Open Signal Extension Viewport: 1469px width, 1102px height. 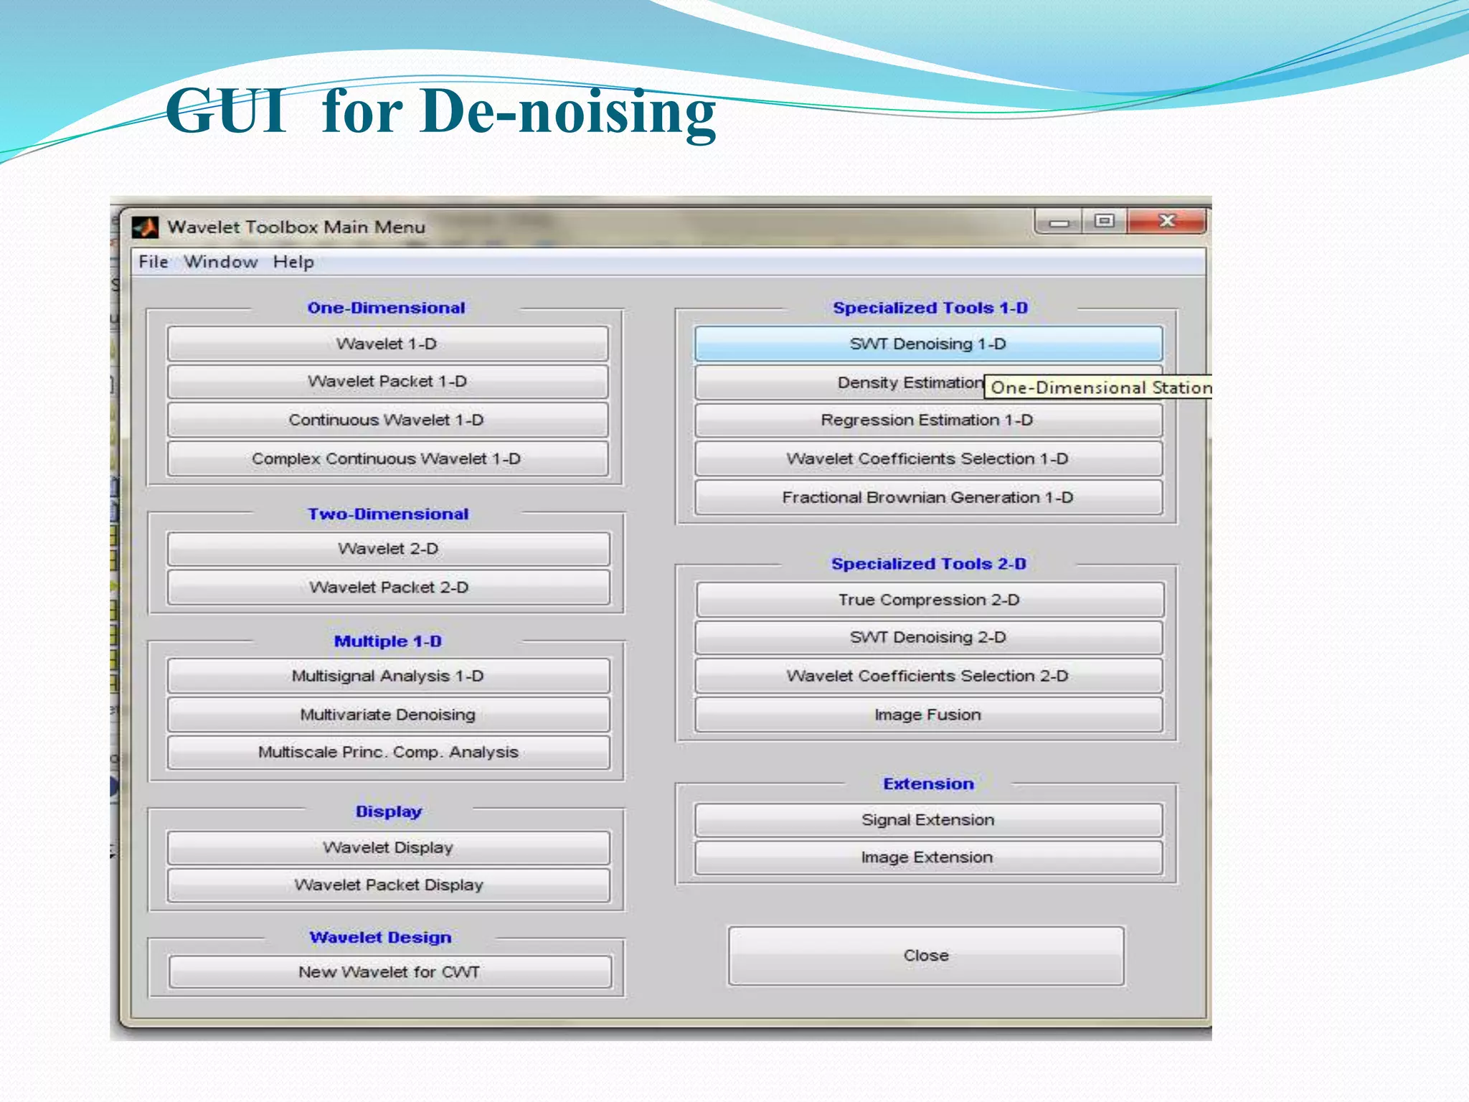pos(928,820)
